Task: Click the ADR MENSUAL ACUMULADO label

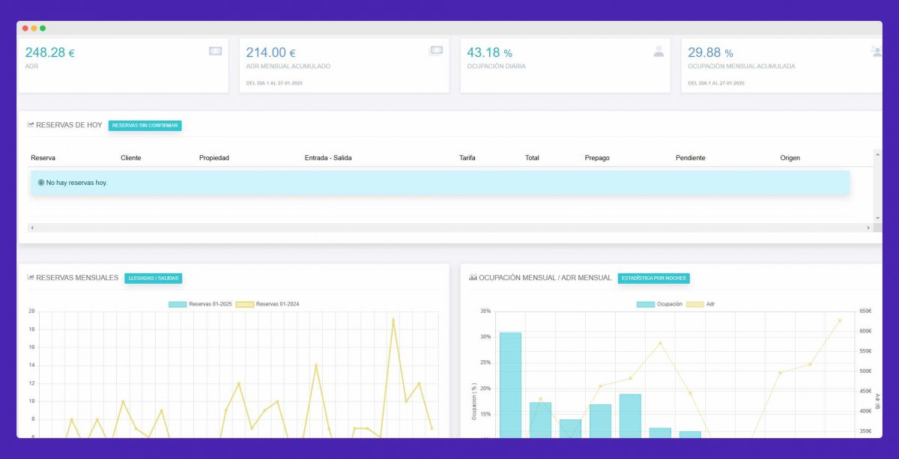Action: pyautogui.click(x=288, y=67)
